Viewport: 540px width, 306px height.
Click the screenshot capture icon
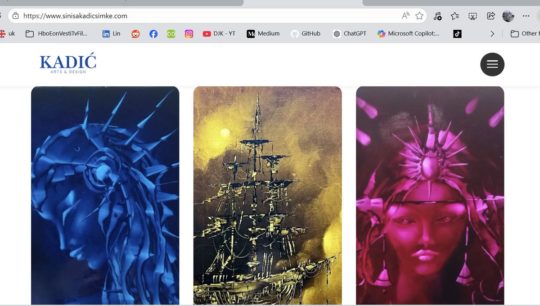tap(472, 16)
